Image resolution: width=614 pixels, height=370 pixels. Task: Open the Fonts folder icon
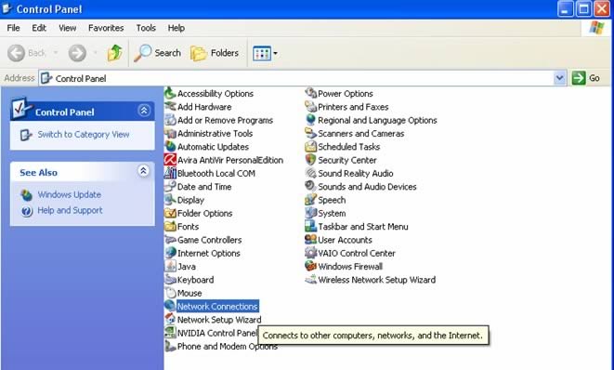tap(170, 227)
